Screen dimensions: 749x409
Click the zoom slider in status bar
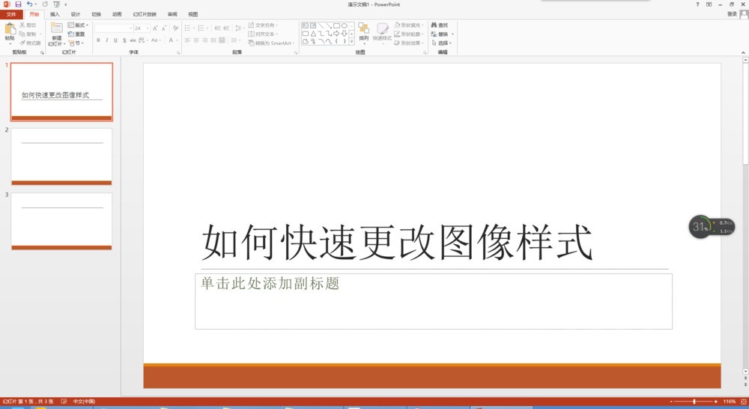pos(694,402)
